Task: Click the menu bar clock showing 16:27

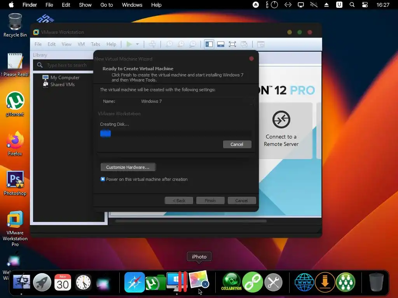Action: pyautogui.click(x=383, y=5)
